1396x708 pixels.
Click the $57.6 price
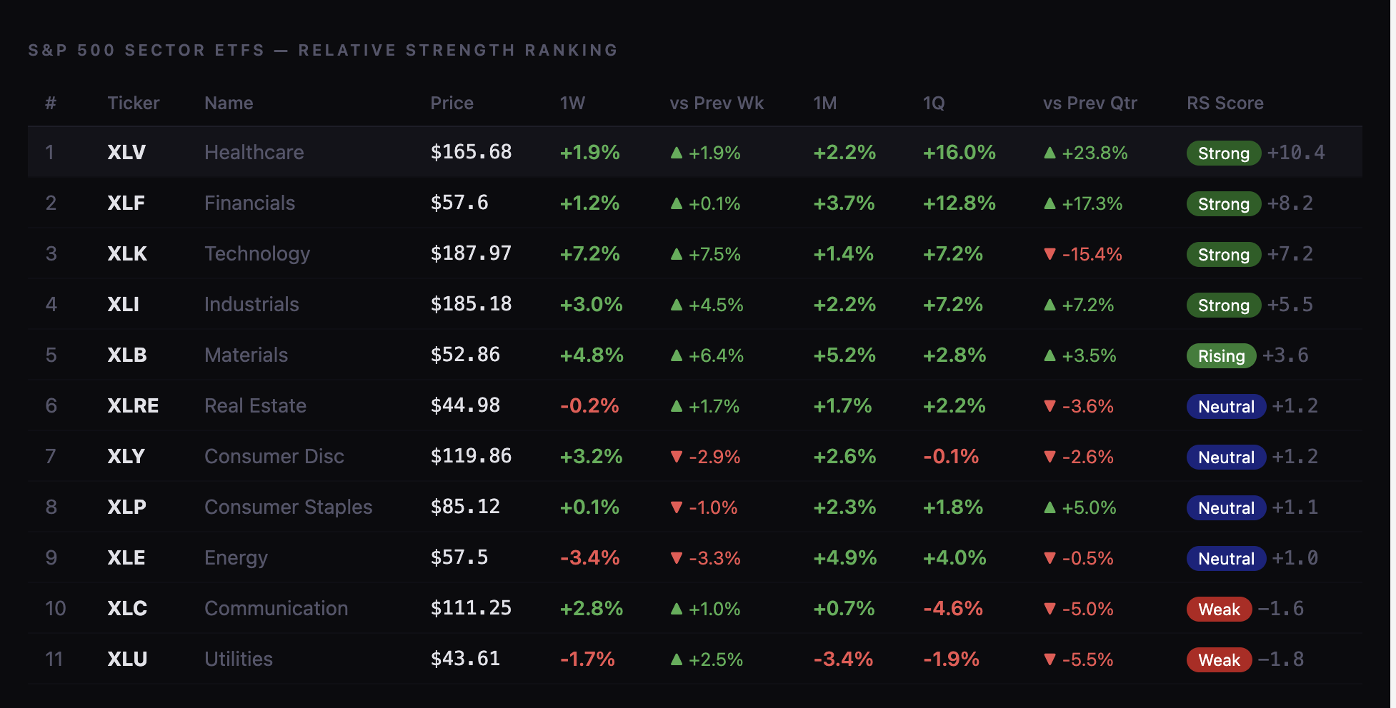[x=459, y=203]
